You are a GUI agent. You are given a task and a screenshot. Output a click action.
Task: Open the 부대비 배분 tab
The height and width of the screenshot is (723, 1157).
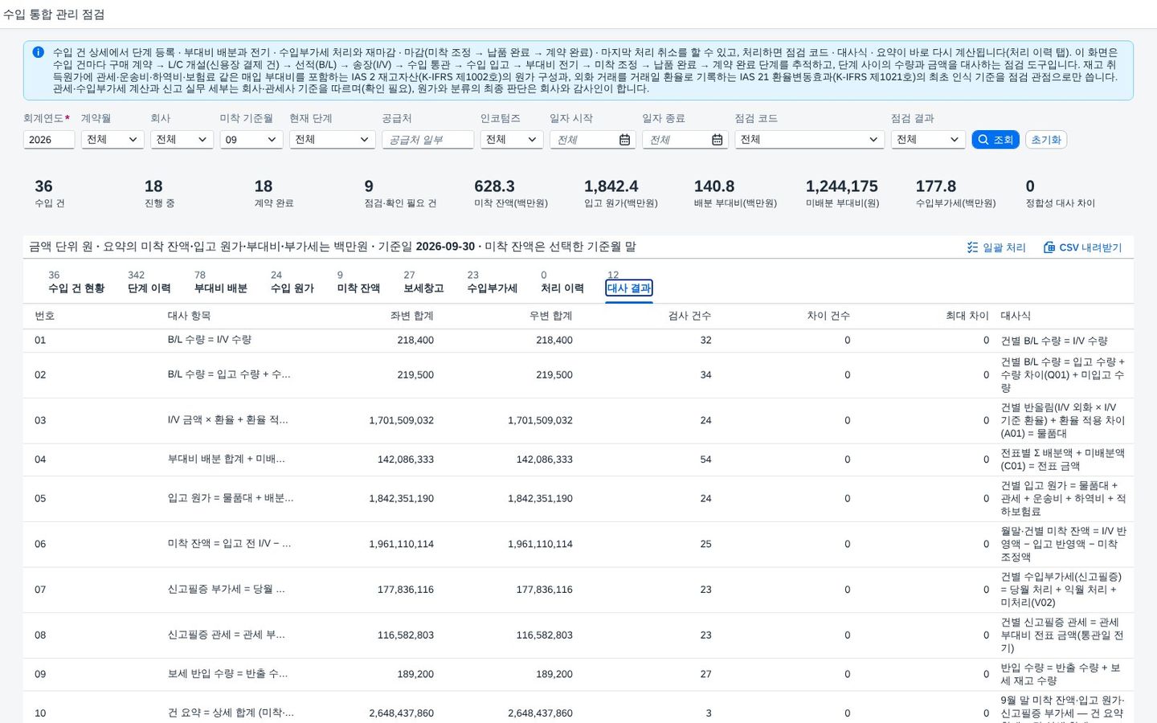pos(221,283)
